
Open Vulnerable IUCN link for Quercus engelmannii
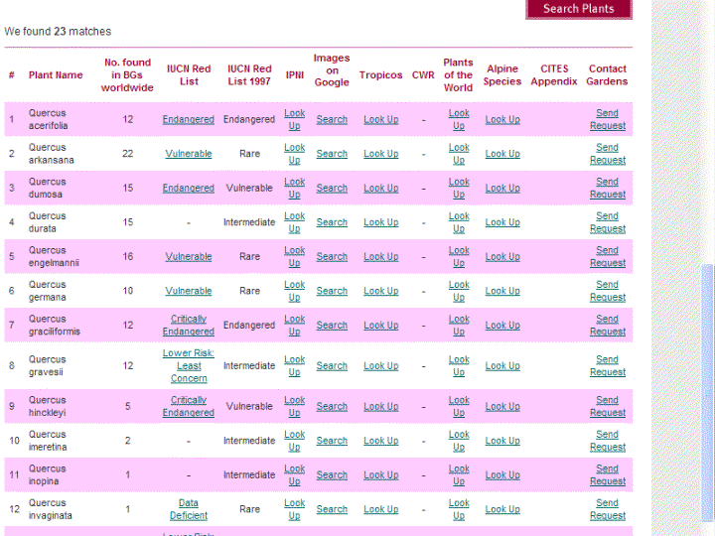(189, 257)
